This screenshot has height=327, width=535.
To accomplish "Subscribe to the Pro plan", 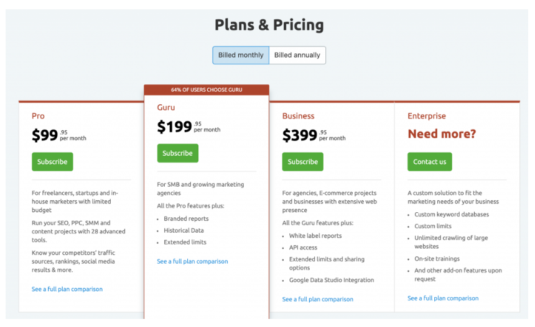I will [52, 162].
